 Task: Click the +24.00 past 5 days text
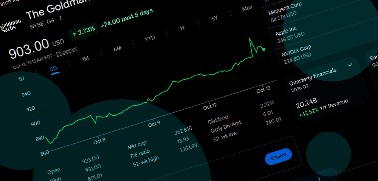(x=127, y=18)
